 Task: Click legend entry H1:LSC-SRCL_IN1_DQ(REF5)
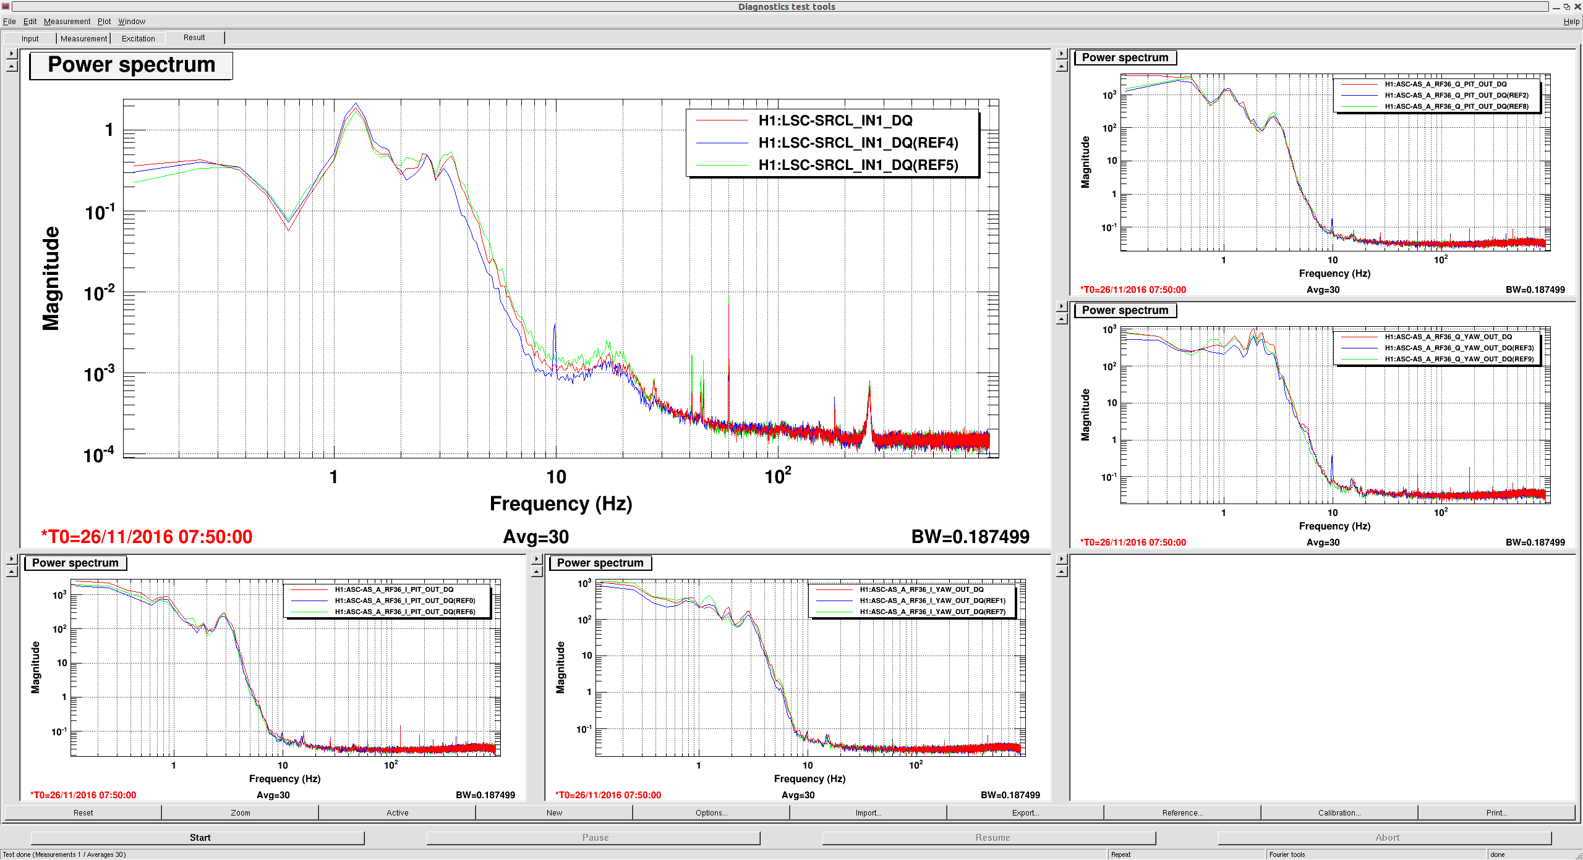pyautogui.click(x=858, y=165)
